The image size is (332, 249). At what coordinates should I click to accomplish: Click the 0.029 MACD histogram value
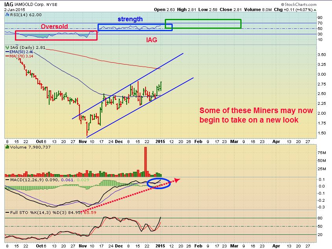[83, 180]
